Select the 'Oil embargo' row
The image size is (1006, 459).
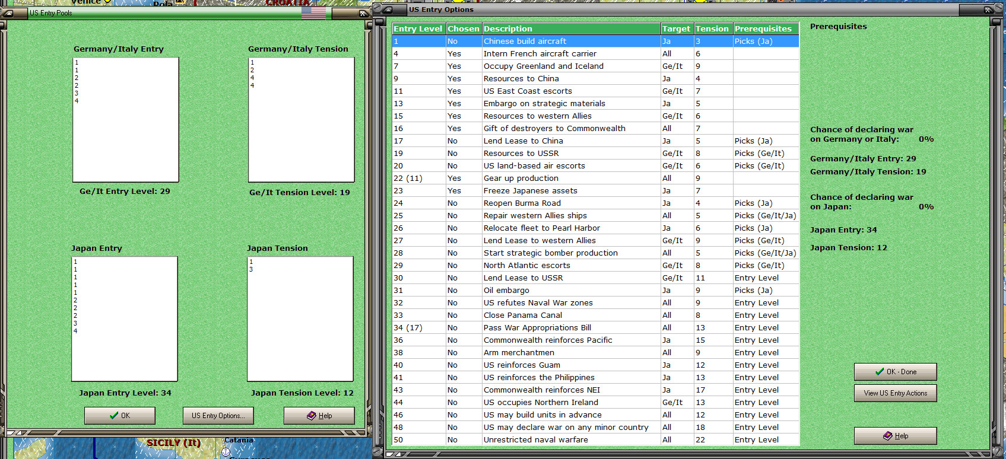point(596,291)
